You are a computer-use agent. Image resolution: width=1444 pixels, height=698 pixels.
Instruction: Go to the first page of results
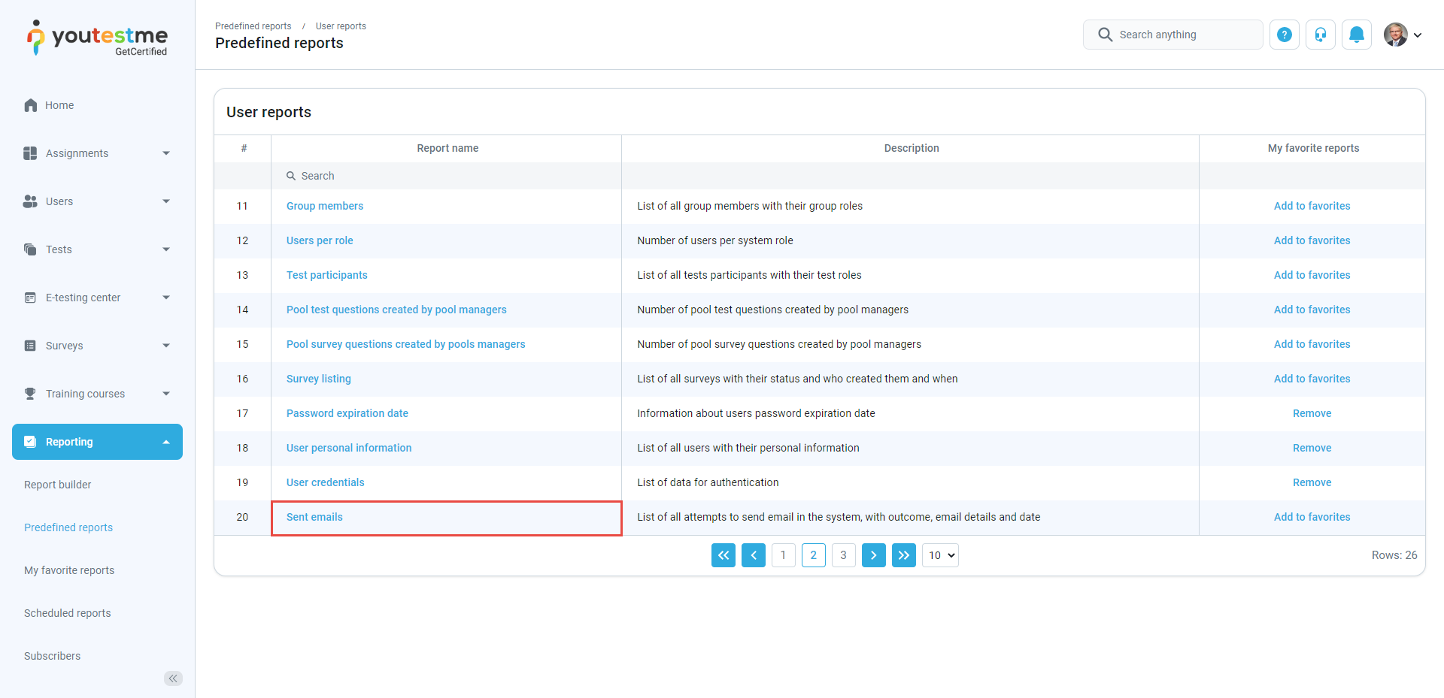[724, 555]
